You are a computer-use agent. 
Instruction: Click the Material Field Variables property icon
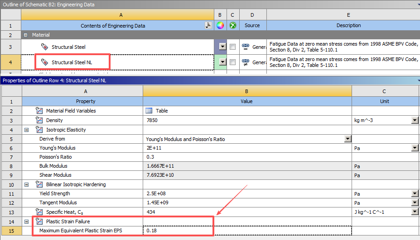coord(39,111)
